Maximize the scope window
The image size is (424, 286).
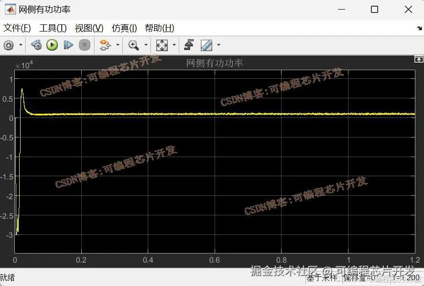(x=374, y=10)
